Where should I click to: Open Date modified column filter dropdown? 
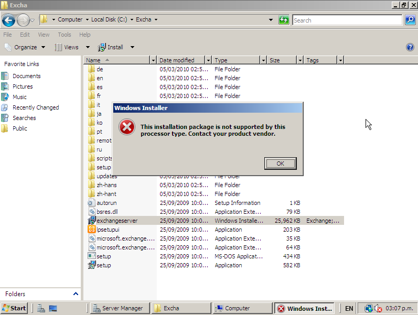[208, 60]
